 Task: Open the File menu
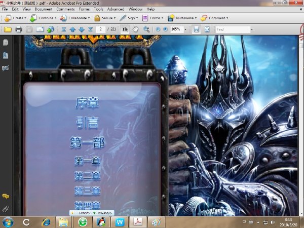[5, 9]
